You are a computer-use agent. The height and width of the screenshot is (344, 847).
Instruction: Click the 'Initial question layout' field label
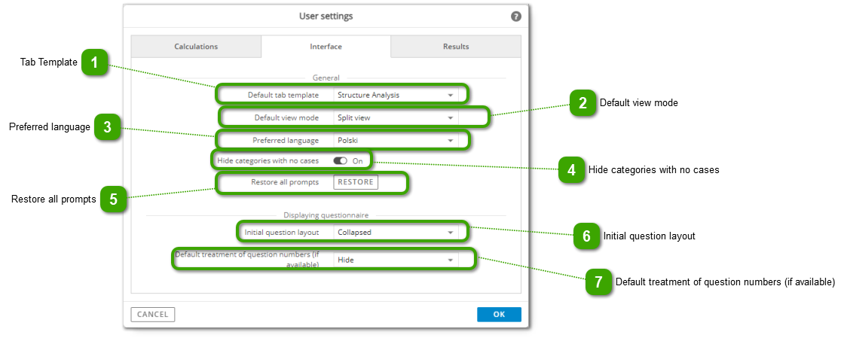coord(282,233)
